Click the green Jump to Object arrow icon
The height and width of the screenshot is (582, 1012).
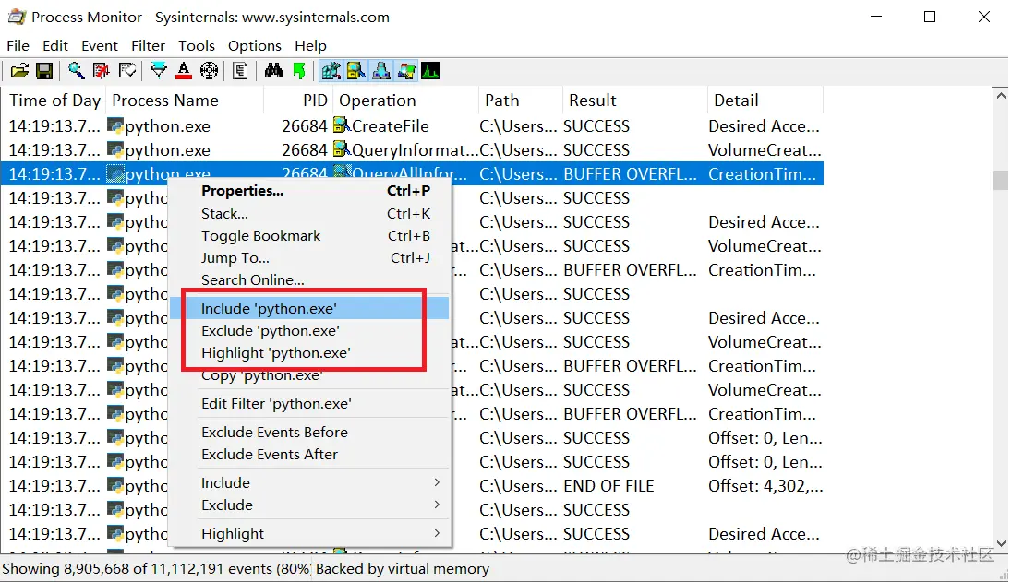tap(299, 71)
